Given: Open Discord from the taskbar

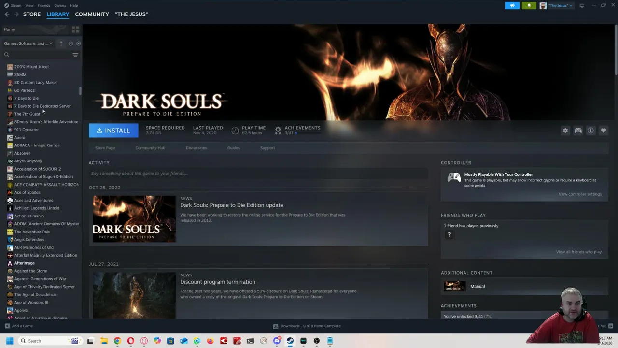Looking at the screenshot, I should pos(277,341).
